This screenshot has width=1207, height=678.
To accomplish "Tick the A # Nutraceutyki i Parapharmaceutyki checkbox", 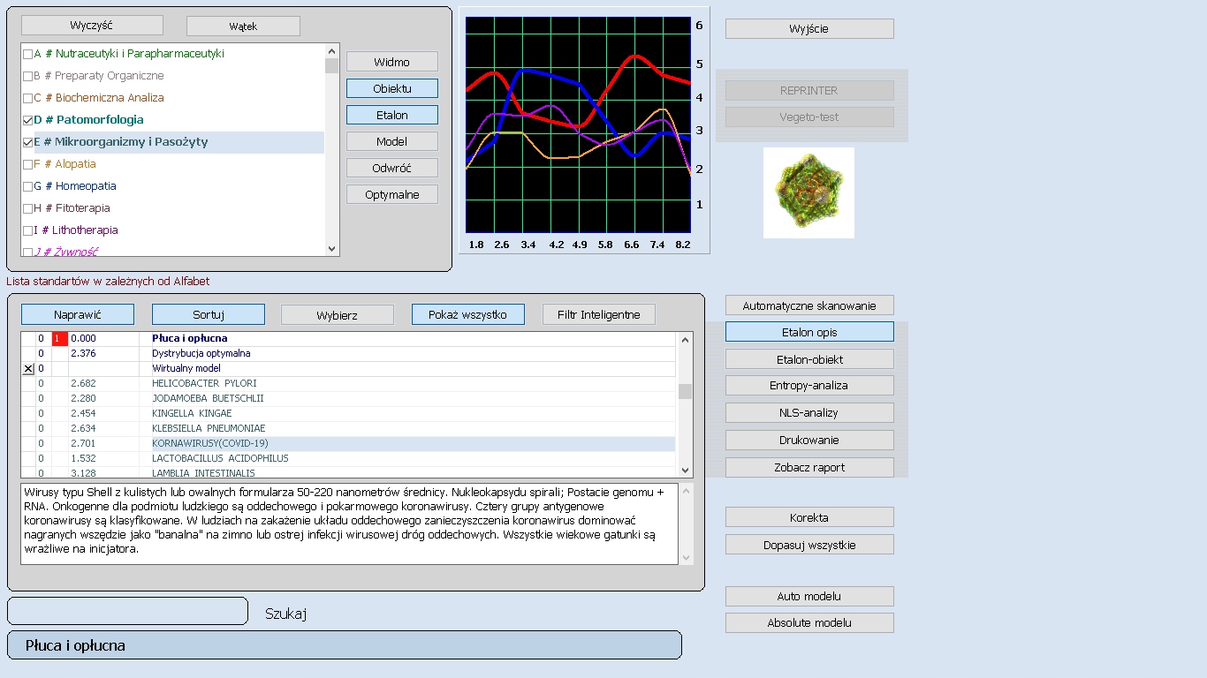I will pos(27,54).
